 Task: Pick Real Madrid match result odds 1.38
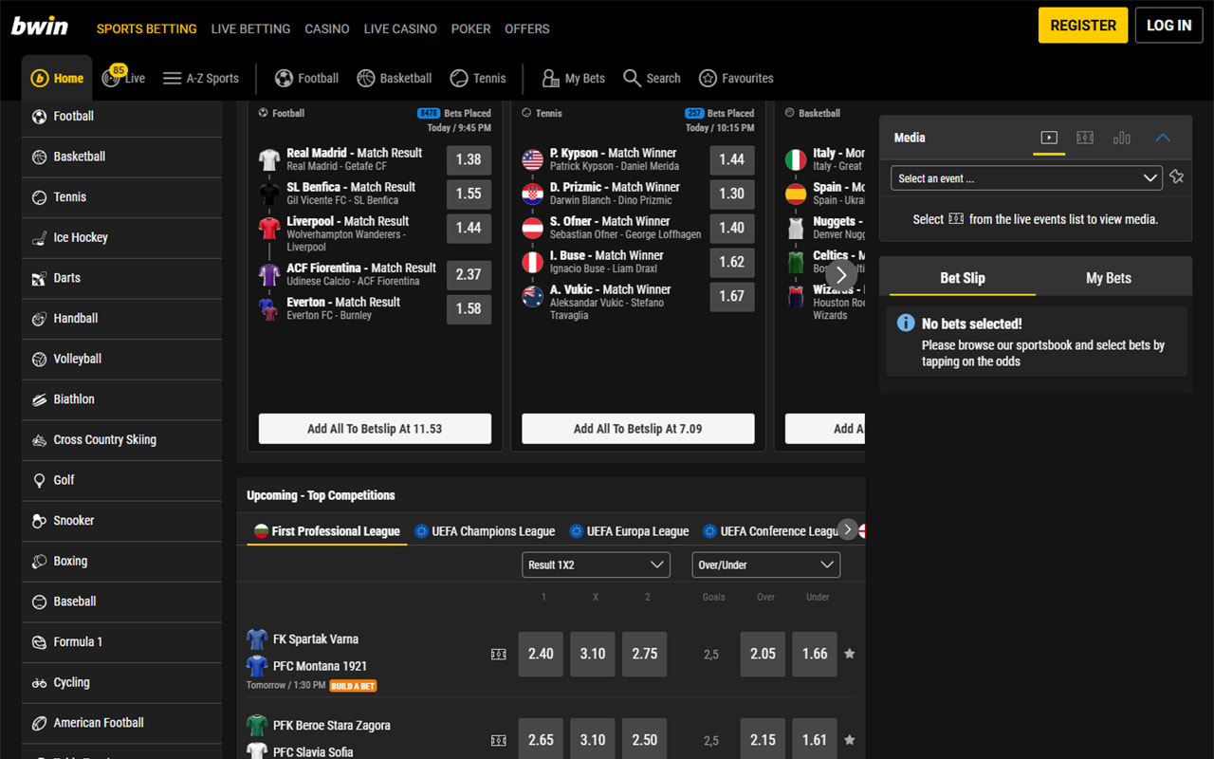click(469, 160)
